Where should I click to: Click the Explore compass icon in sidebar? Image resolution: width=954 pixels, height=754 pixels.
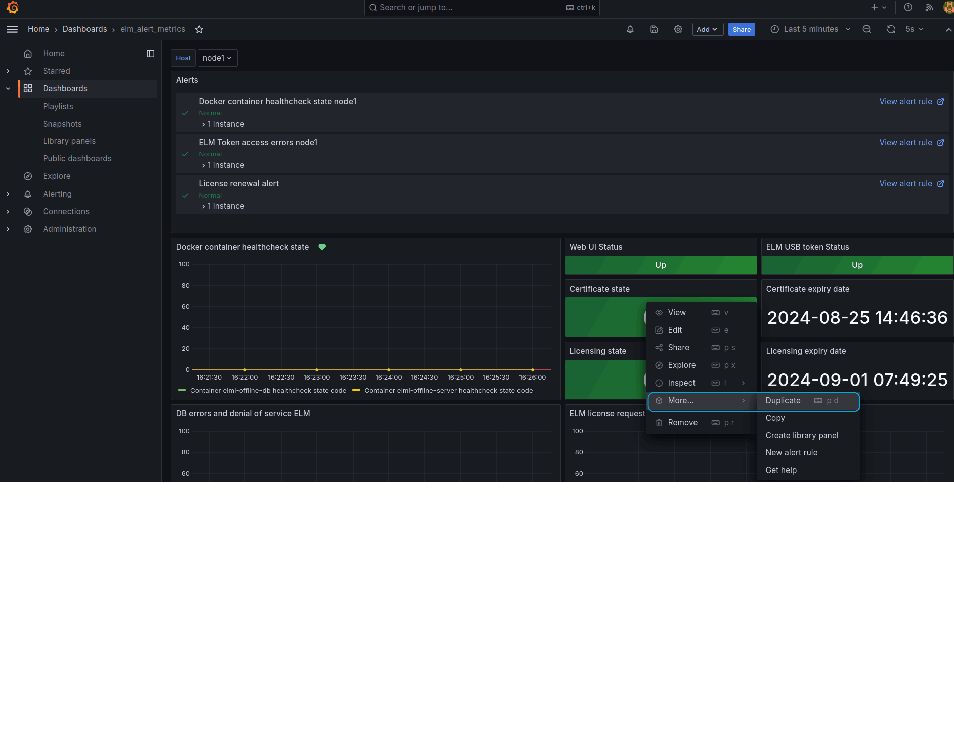[x=28, y=176]
